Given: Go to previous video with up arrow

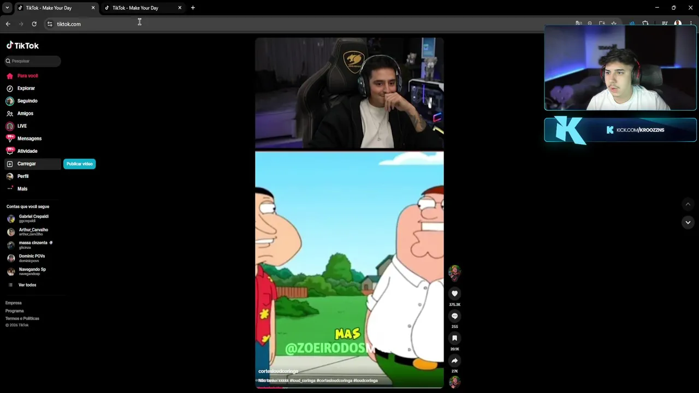Looking at the screenshot, I should pyautogui.click(x=688, y=204).
